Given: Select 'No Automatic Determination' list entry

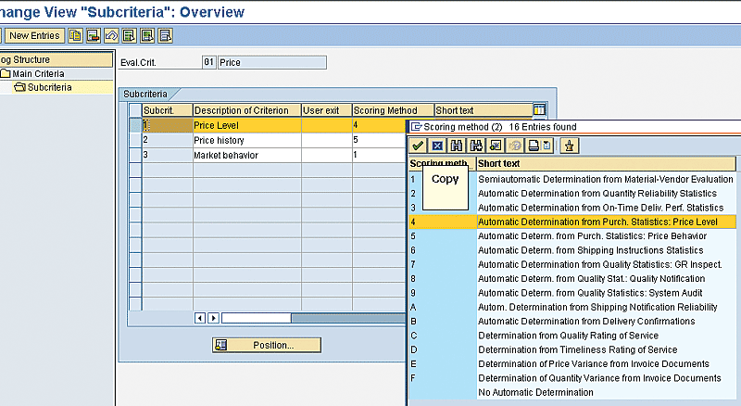Looking at the screenshot, I should (x=535, y=392).
